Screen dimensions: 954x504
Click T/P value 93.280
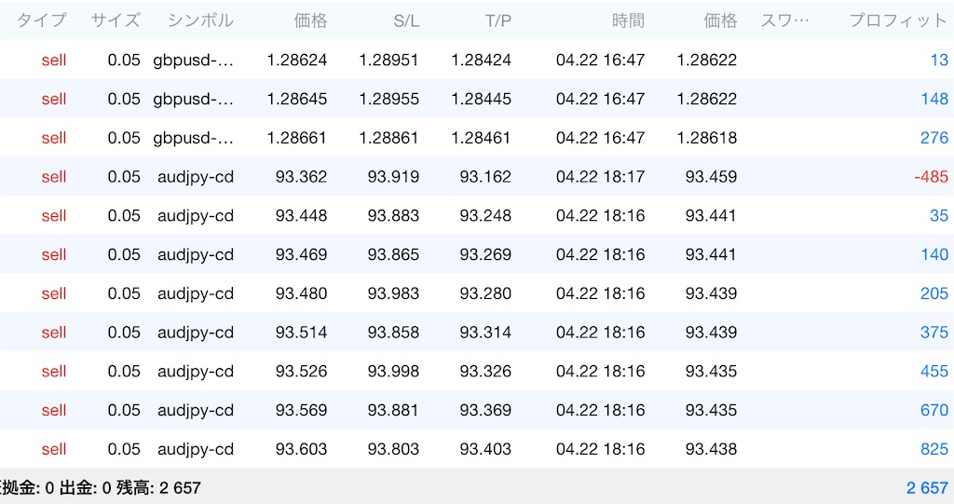coord(484,293)
